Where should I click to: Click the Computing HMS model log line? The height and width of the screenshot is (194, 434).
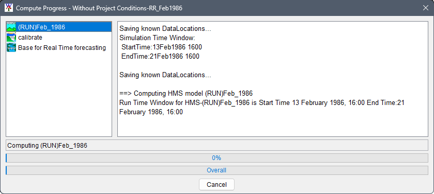pos(186,94)
